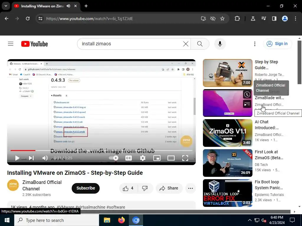Open Proxmox Step by Step Guide thumbnail
The height and width of the screenshot is (226, 302).
227,73
